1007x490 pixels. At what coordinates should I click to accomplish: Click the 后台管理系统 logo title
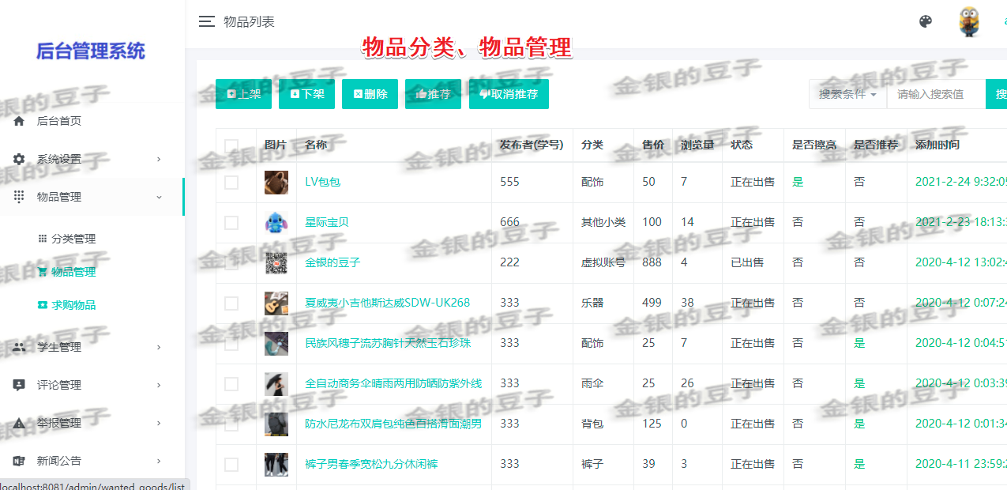(91, 51)
